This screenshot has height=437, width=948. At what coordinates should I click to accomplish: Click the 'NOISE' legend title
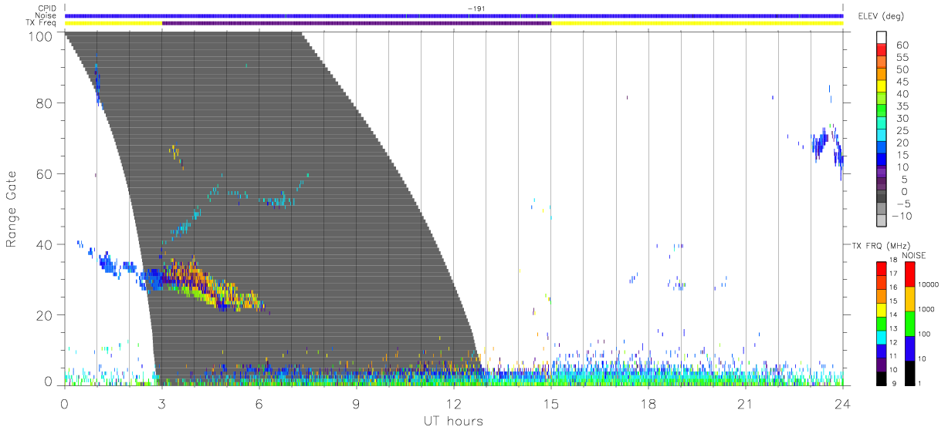pos(914,255)
